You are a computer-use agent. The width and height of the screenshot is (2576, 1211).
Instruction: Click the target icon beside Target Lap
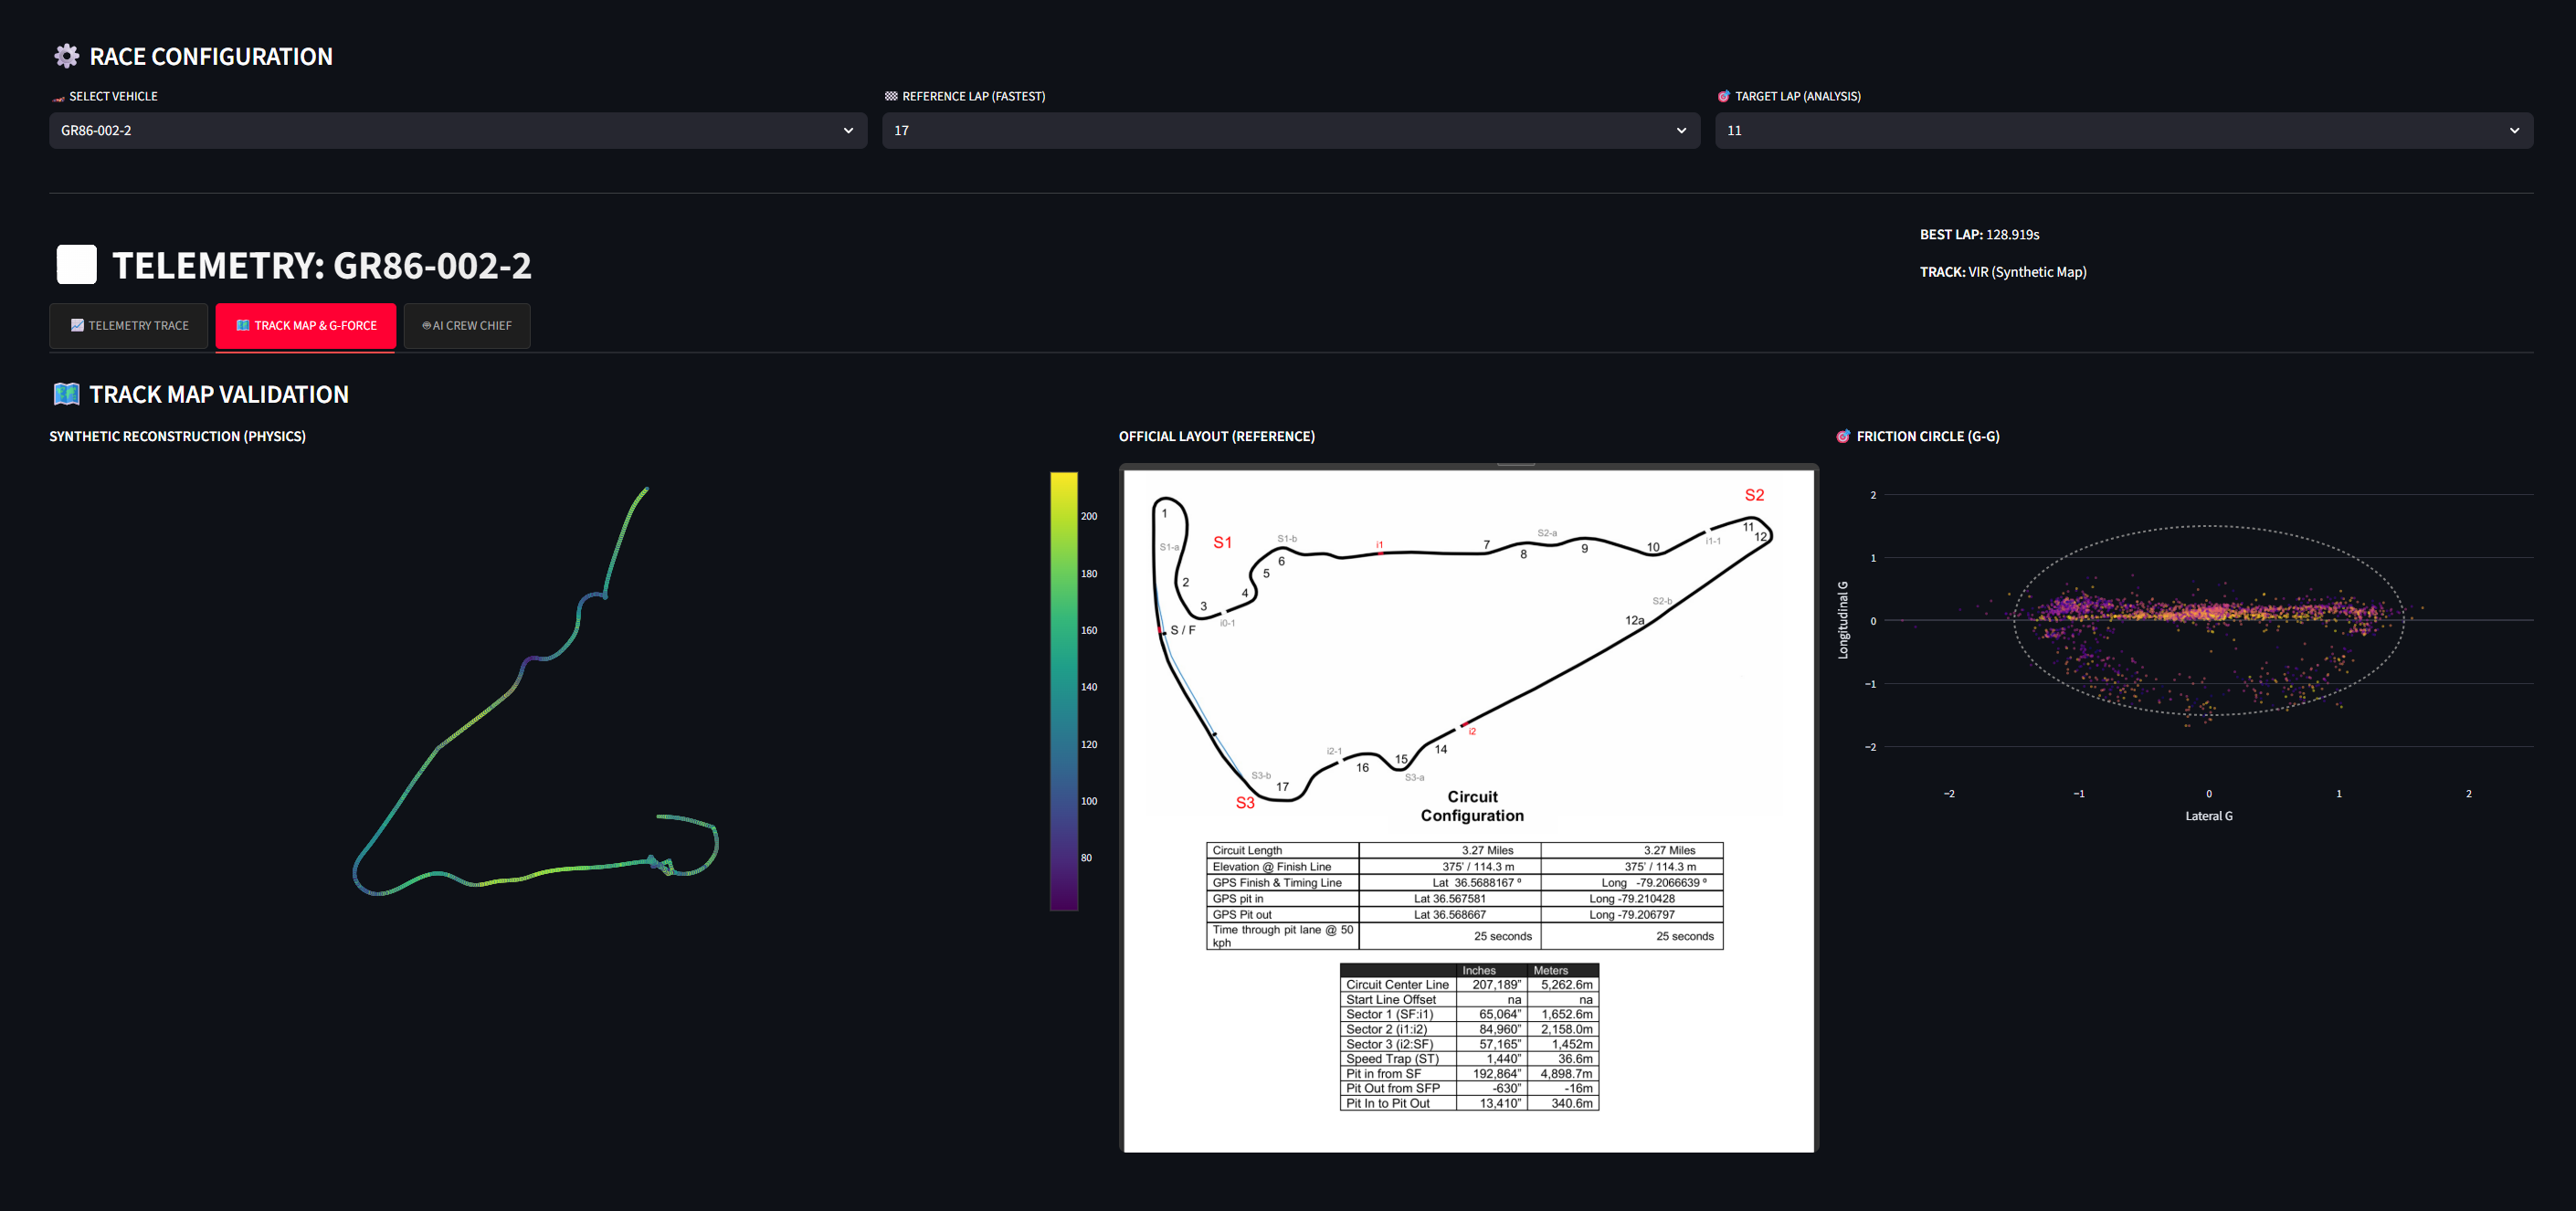(x=1723, y=97)
